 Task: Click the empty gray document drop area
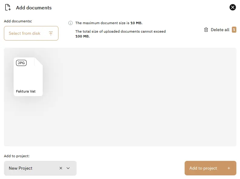[136, 100]
